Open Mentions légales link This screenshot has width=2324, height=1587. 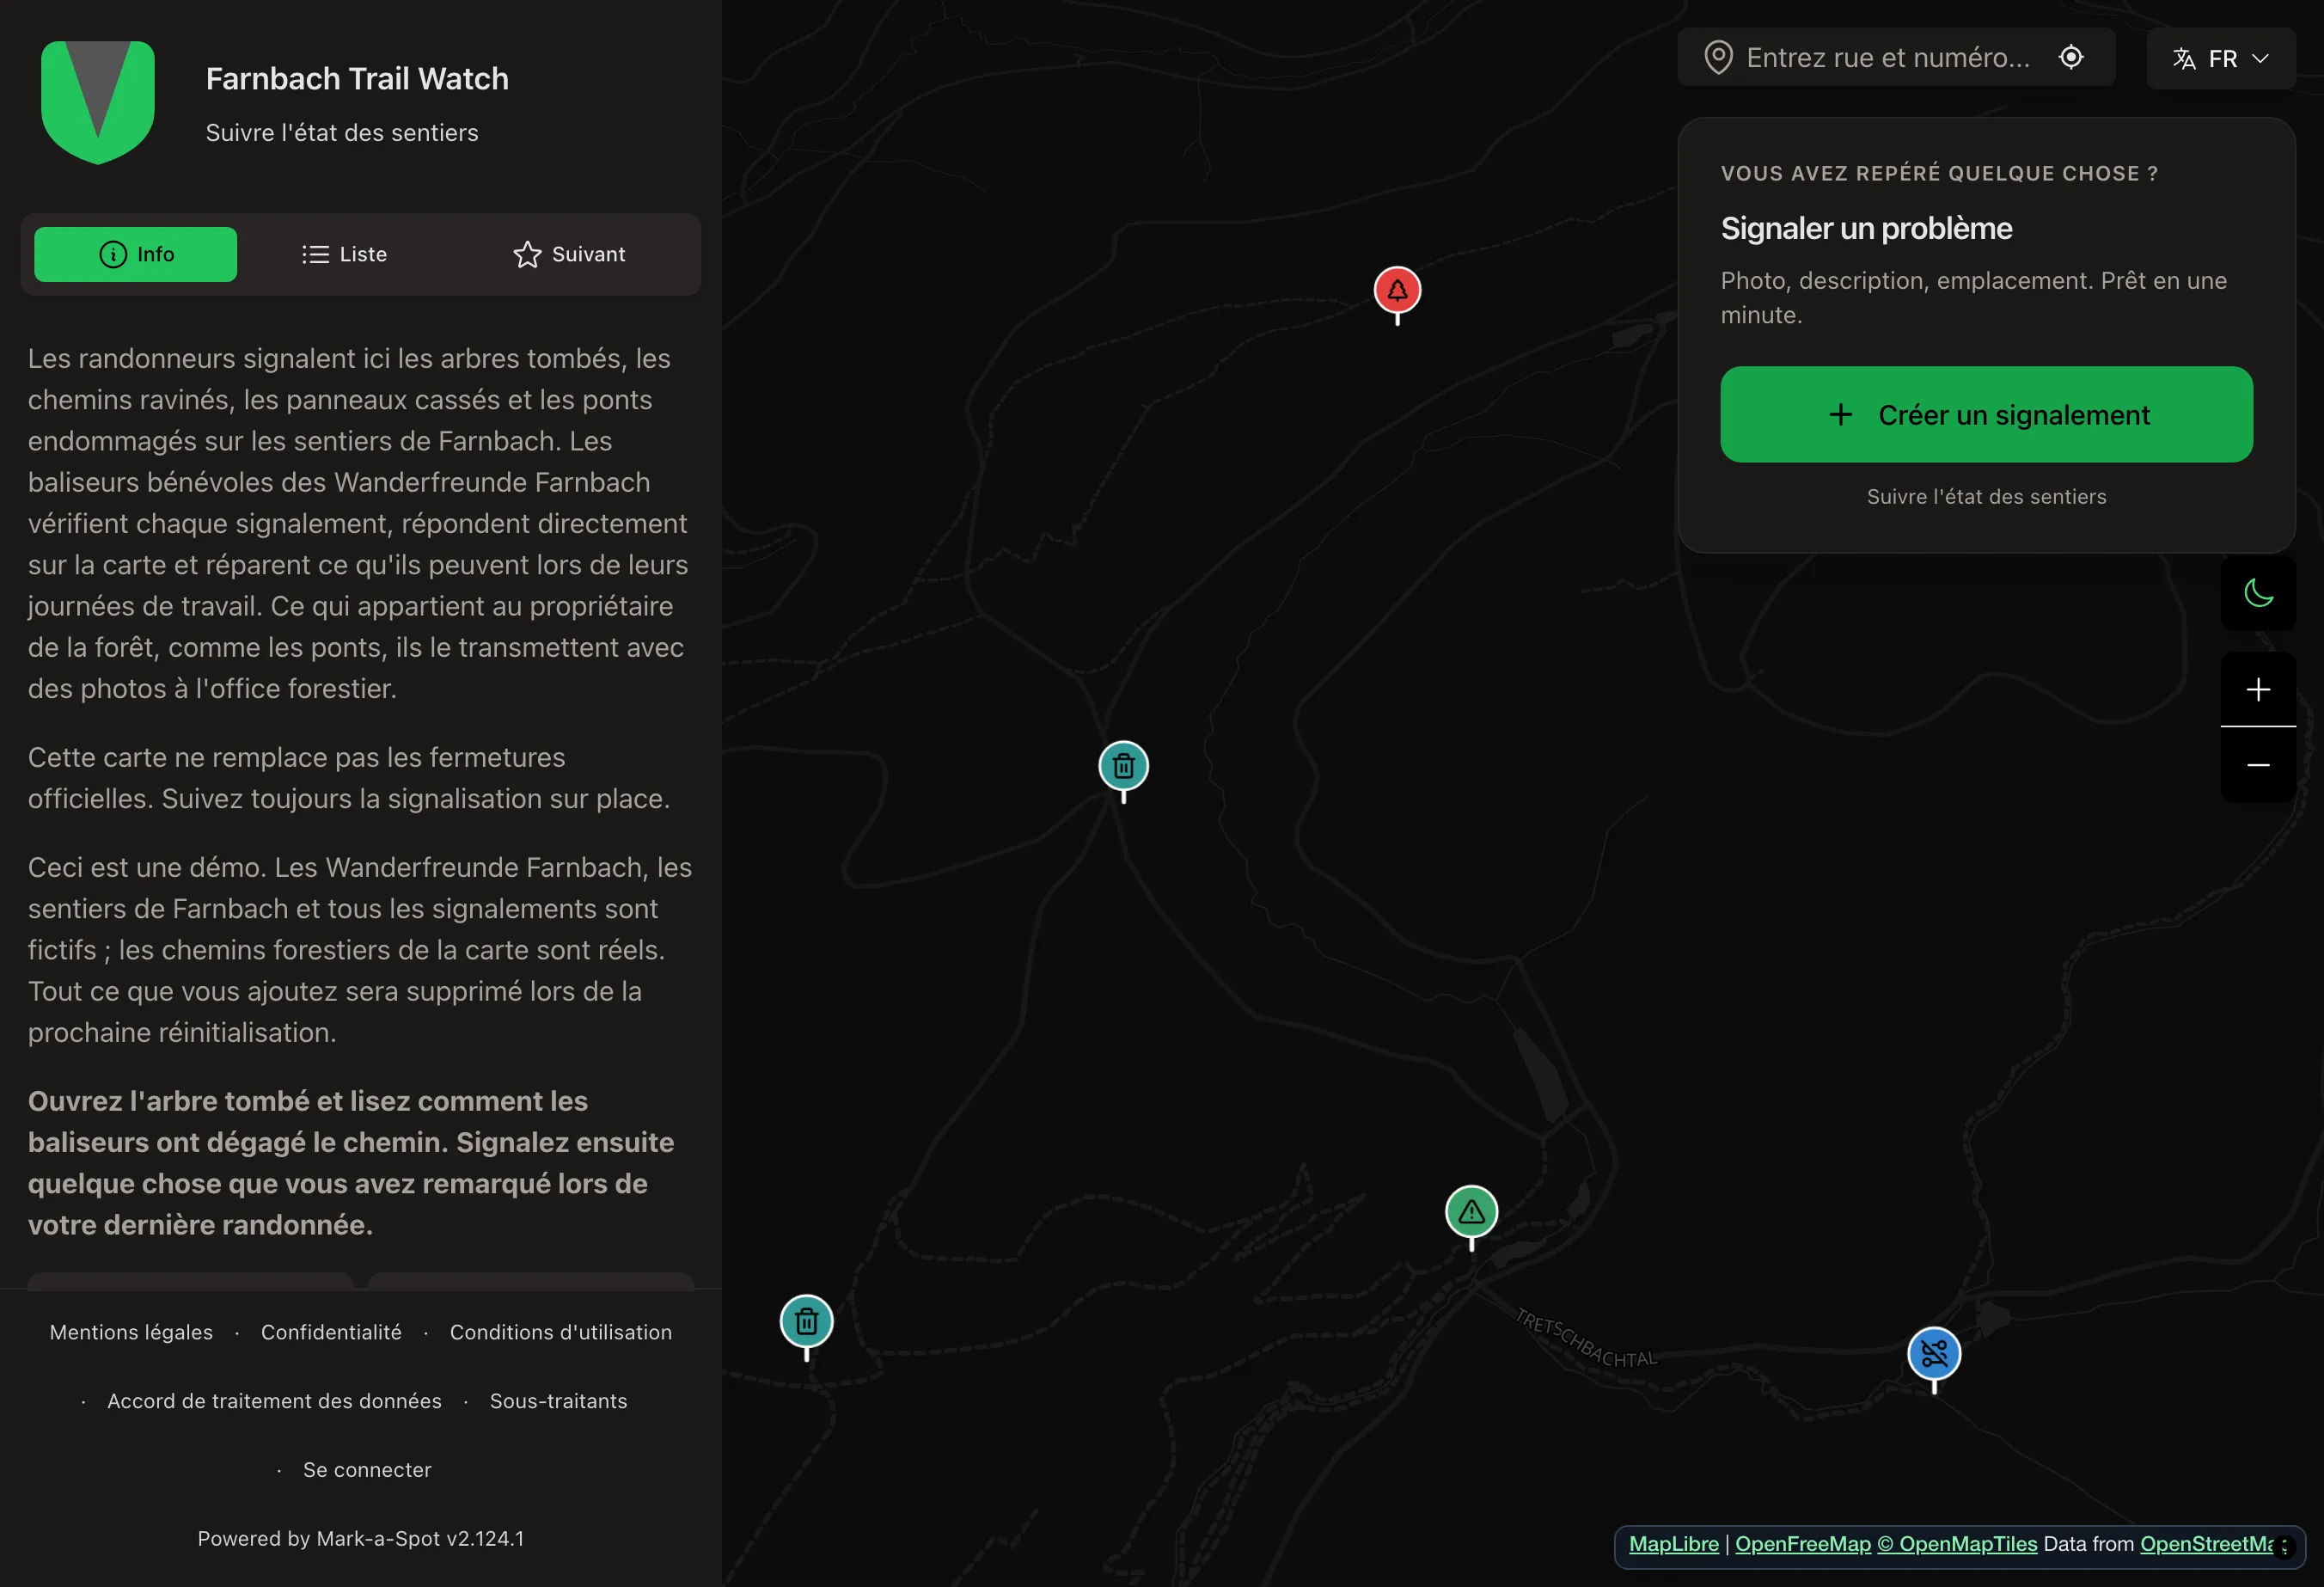coord(131,1332)
